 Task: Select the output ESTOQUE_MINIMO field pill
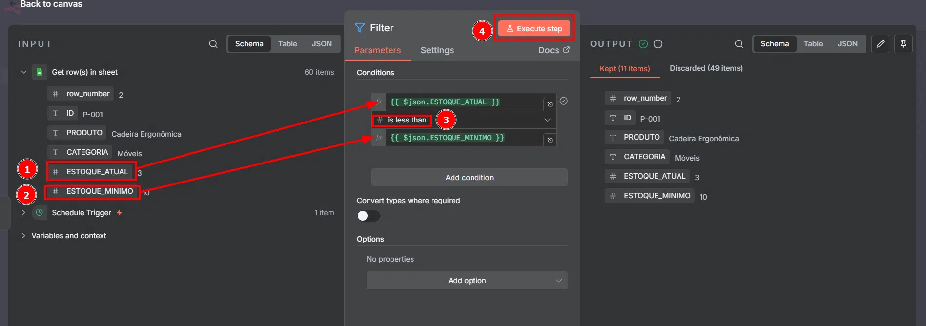point(650,196)
